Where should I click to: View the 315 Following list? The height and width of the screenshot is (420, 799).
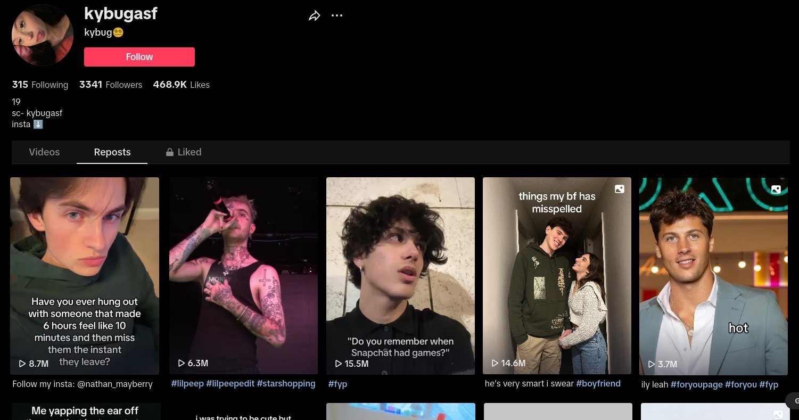coord(40,85)
